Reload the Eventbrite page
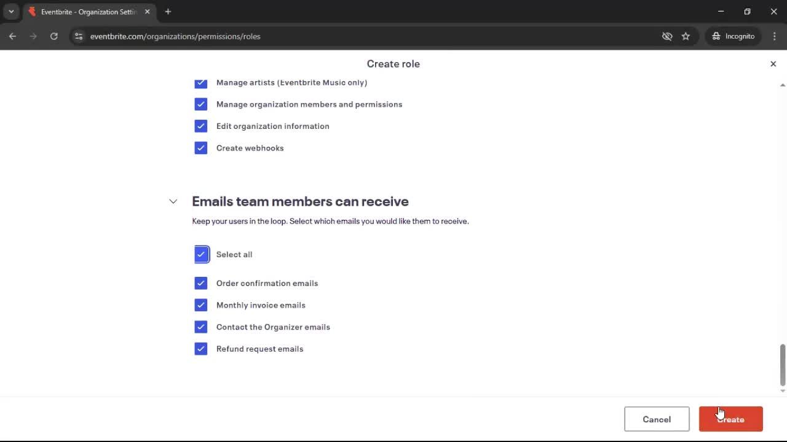This screenshot has height=442, width=787. point(54,36)
